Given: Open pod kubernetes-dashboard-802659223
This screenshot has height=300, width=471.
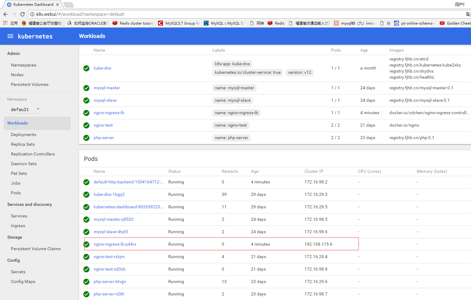Looking at the screenshot, I should coord(128,207).
